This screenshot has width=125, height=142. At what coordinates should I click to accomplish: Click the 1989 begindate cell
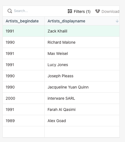[x=24, y=121]
